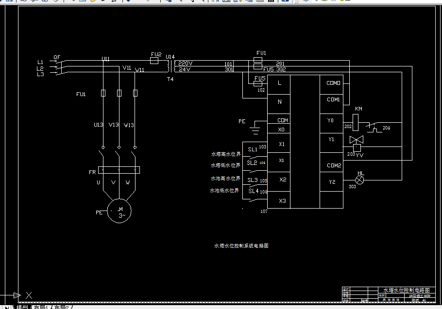442x309 pixels.
Task: Select the HL lamp label
Action: (361, 173)
